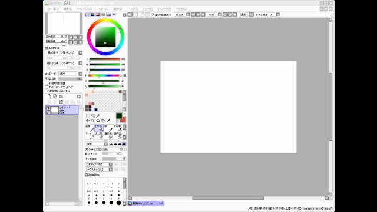Choose the zoom magnifier tool

point(93,121)
